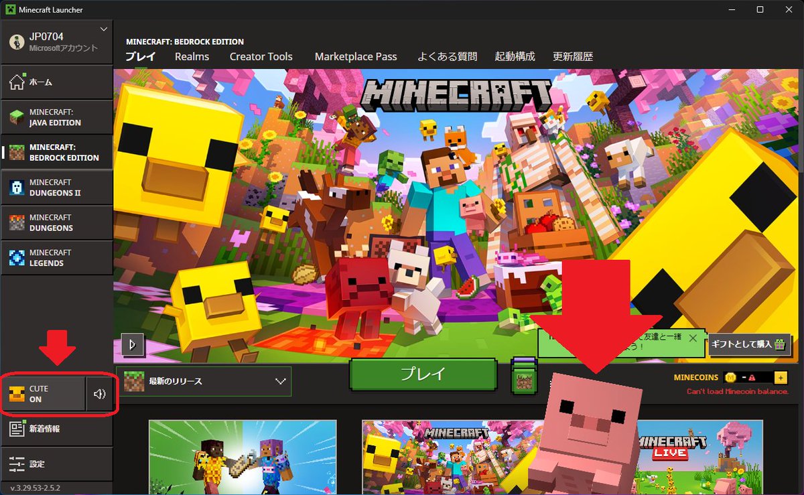
Task: Expand the JP0704 account menu
Action: point(56,41)
